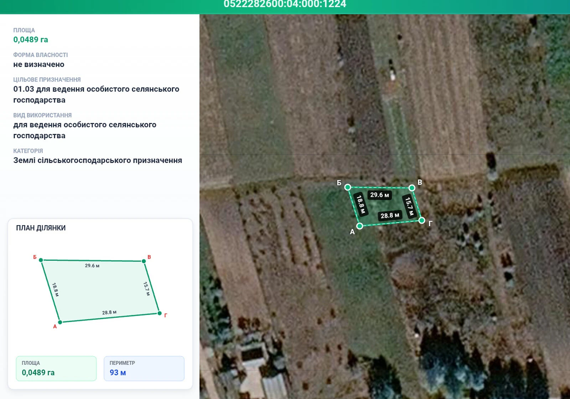Click the КАТЕГОРІЯ label
The height and width of the screenshot is (399, 570).
tap(28, 151)
